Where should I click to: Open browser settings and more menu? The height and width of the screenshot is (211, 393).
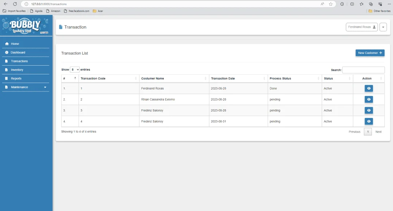click(389, 4)
